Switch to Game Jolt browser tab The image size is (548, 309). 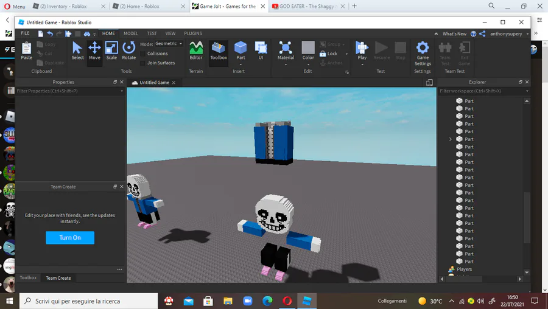pyautogui.click(x=229, y=6)
